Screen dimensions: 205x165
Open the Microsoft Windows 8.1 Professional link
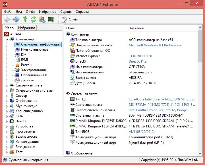[x=156, y=45]
